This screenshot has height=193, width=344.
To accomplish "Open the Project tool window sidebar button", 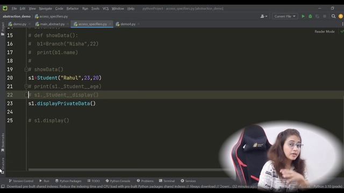I will tap(3, 29).
